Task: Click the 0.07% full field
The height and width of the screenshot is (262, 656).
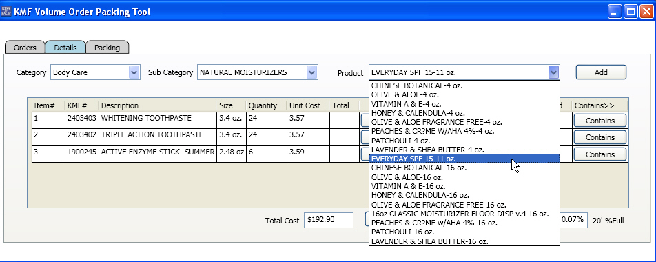Action: [x=573, y=220]
